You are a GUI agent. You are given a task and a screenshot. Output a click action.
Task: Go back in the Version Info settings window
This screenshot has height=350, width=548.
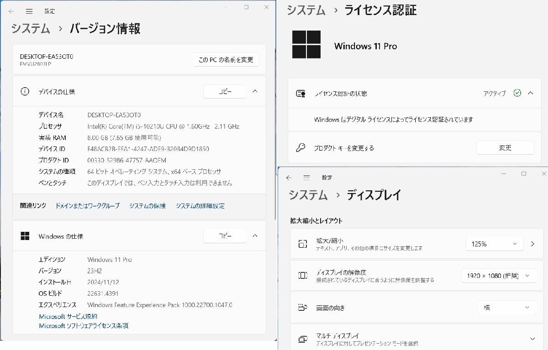[11, 11]
